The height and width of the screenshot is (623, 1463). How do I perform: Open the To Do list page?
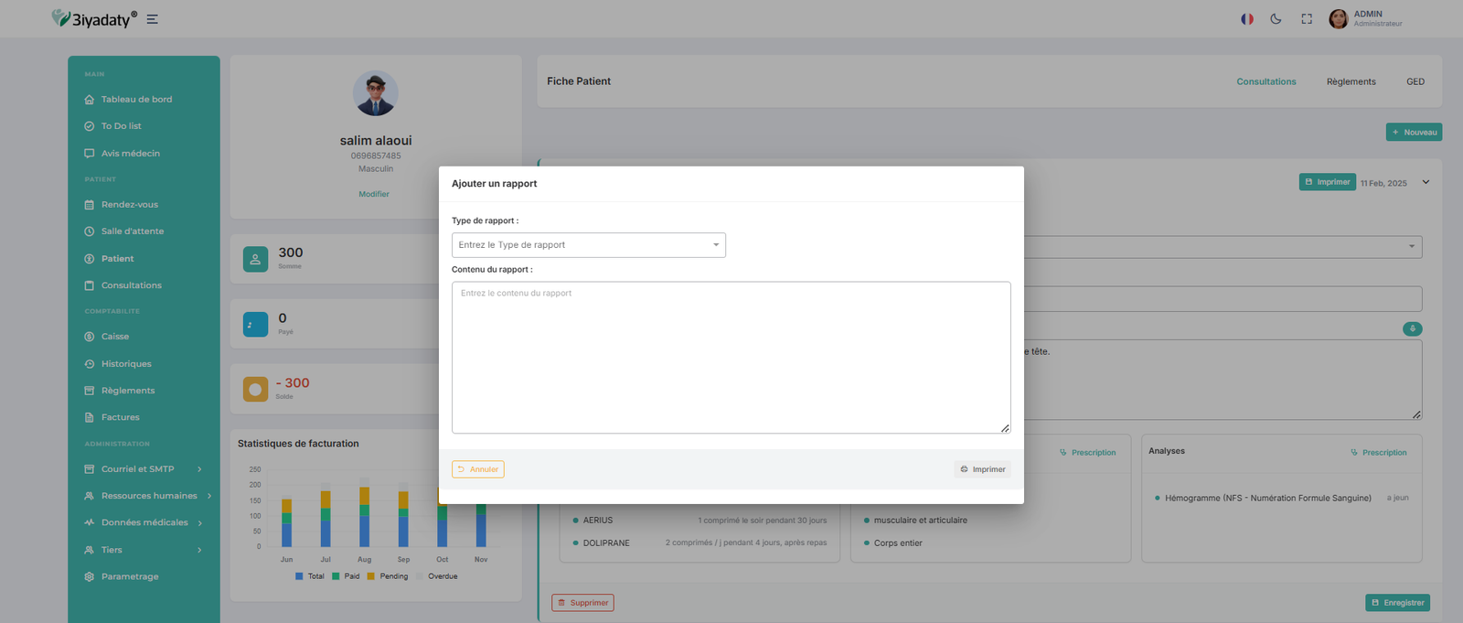[x=121, y=126]
